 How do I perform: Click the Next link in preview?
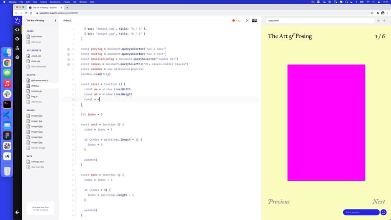pyautogui.click(x=378, y=202)
